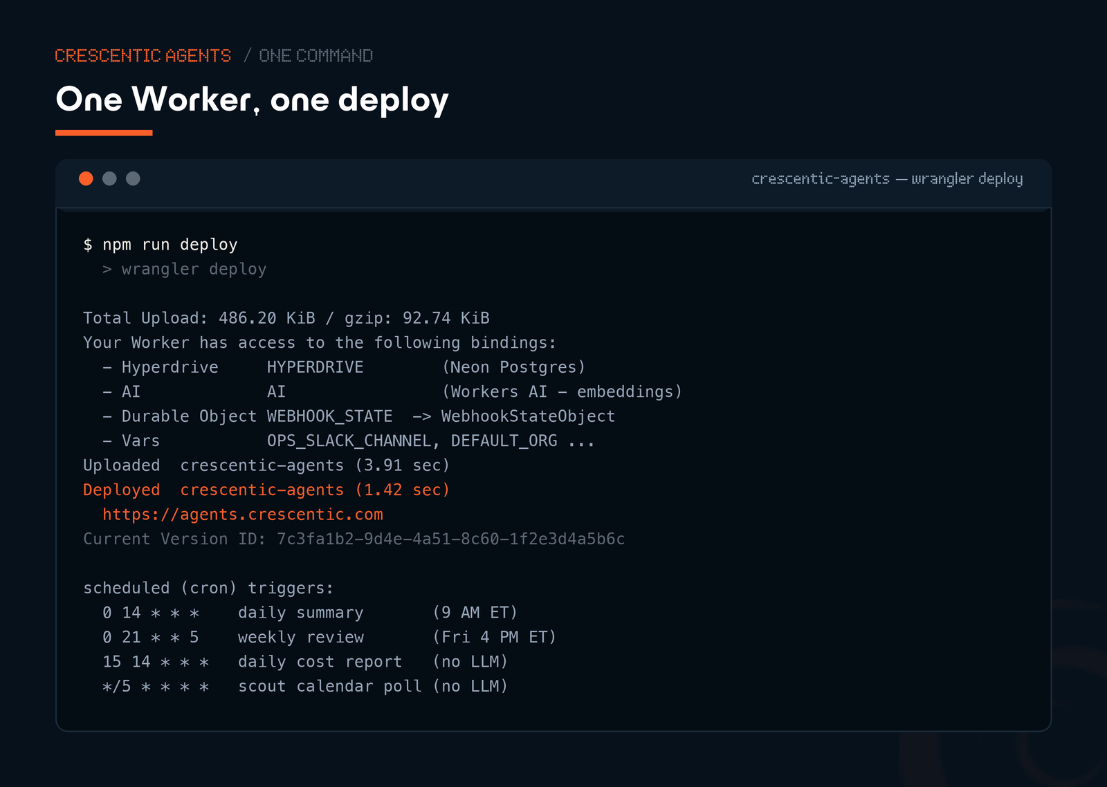Click the heading 'One Worker, one deploy'
Image resolution: width=1107 pixels, height=787 pixels.
[x=252, y=100]
